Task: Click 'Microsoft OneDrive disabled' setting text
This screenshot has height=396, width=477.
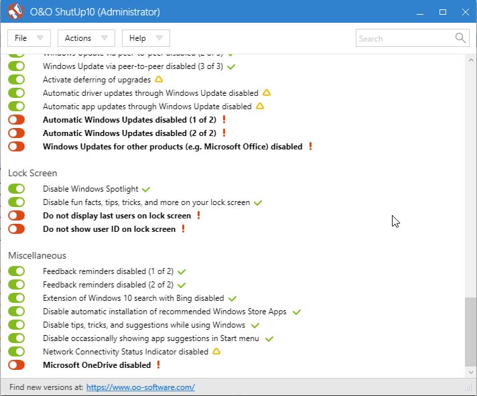Action: click(x=96, y=365)
